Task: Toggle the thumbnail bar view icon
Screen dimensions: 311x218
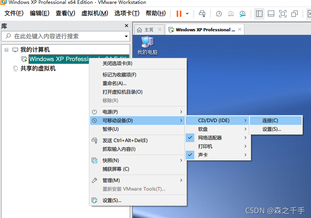Action: pos(271,14)
